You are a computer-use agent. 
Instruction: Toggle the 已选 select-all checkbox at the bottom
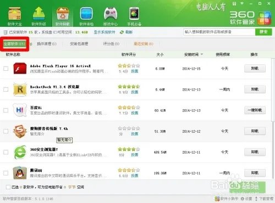(x=8, y=187)
